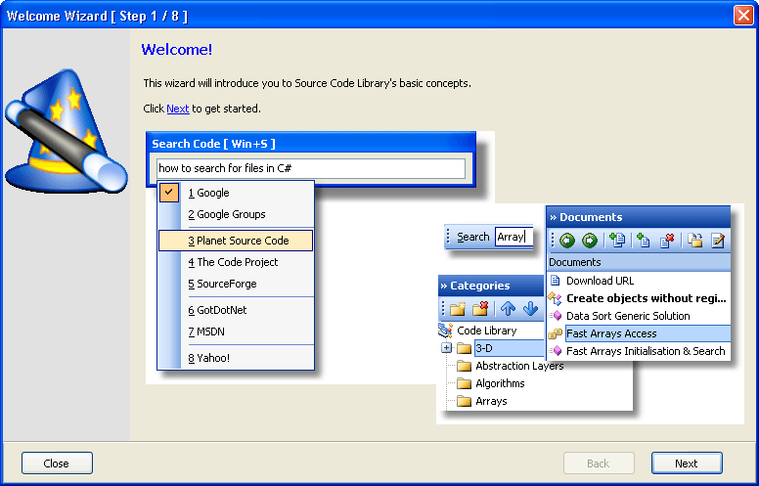
Task: Choose GotDotNet from the engine list
Action: coord(236,310)
